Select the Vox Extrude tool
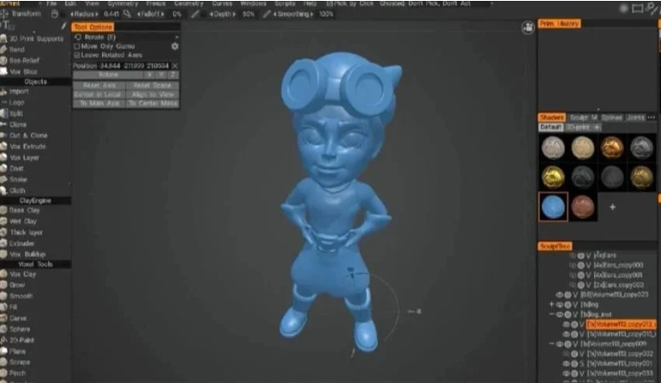The height and width of the screenshot is (383, 661). pyautogui.click(x=23, y=146)
